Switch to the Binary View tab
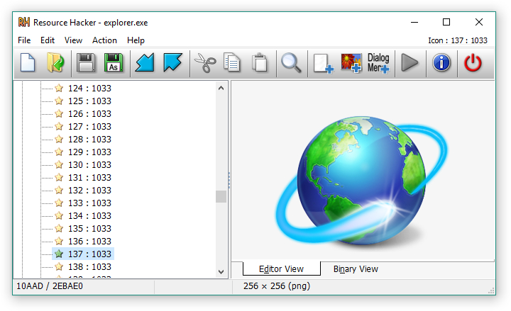This screenshot has width=511, height=311. tap(356, 269)
